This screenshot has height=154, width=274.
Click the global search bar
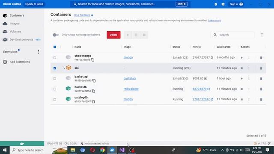[130, 4]
